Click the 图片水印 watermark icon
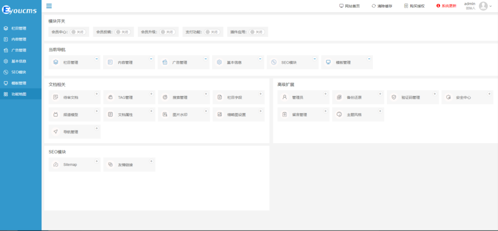Image resolution: width=498 pixels, height=231 pixels. [165, 115]
